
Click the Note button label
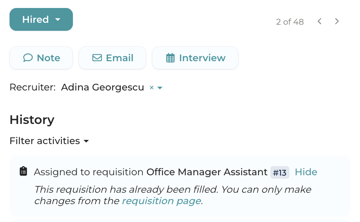[x=49, y=58]
